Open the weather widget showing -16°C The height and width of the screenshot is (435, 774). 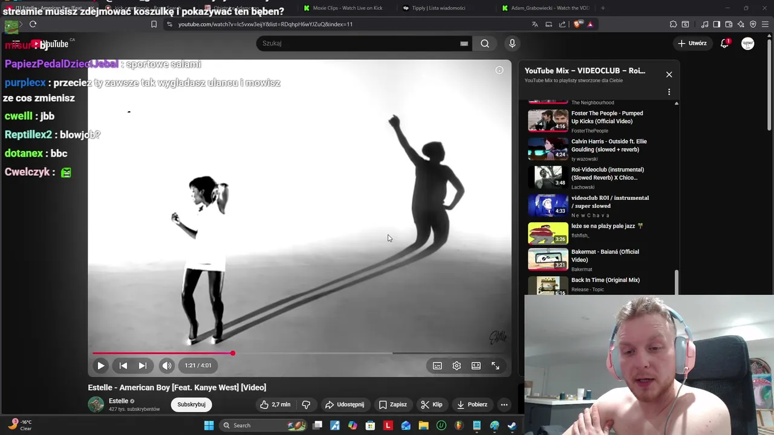(21, 425)
